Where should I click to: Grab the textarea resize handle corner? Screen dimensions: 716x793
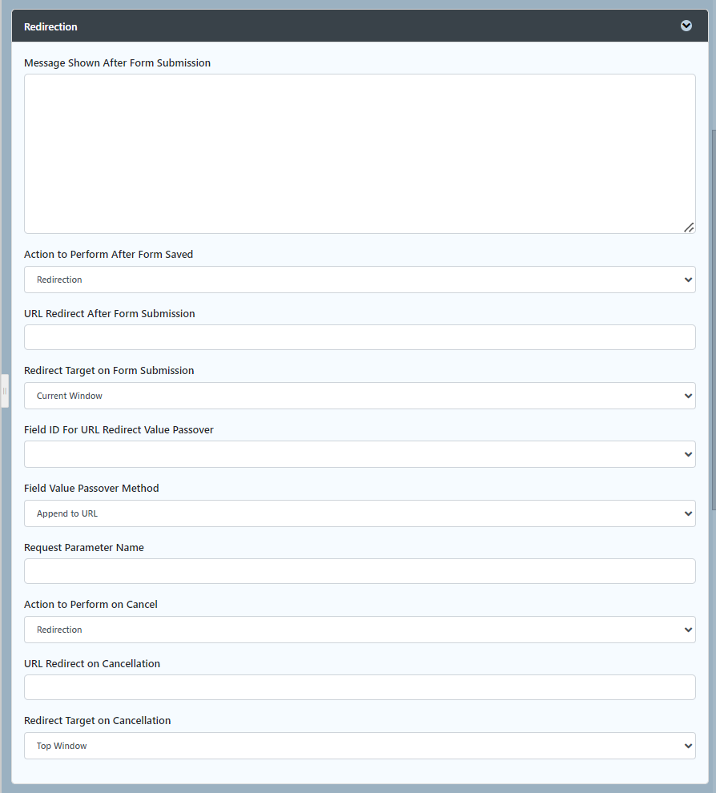coord(689,227)
